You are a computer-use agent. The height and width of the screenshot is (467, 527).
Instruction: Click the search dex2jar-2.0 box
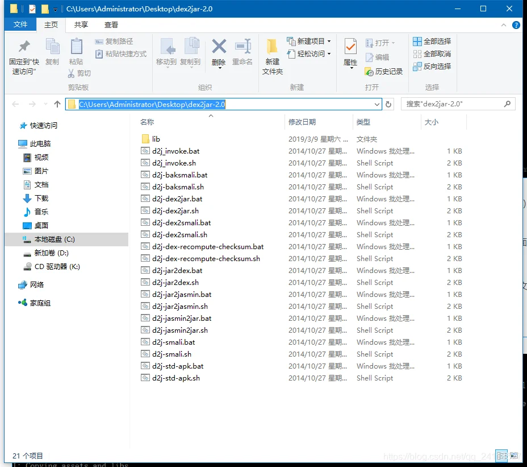coord(458,104)
